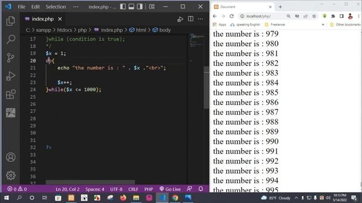
Task: Toggle primary side bar layout button
Action: pos(123,7)
